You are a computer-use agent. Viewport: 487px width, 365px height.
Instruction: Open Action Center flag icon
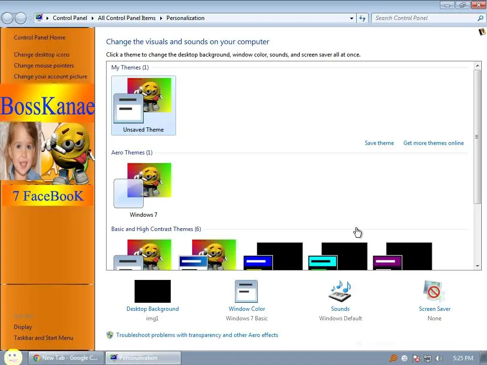(x=416, y=358)
